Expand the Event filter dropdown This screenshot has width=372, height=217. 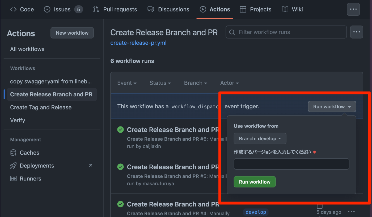point(127,83)
